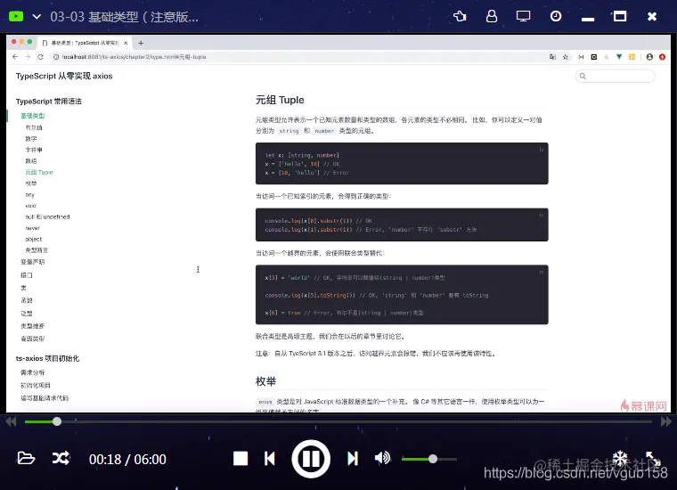The height and width of the screenshot is (490, 677).
Task: Stop the video playback
Action: tap(241, 459)
